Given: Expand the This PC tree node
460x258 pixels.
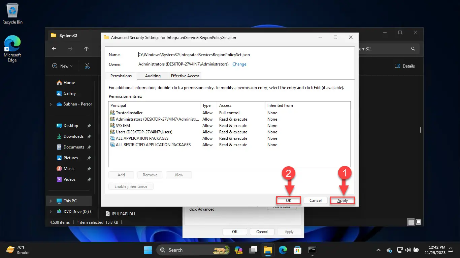Looking at the screenshot, I should [x=51, y=201].
